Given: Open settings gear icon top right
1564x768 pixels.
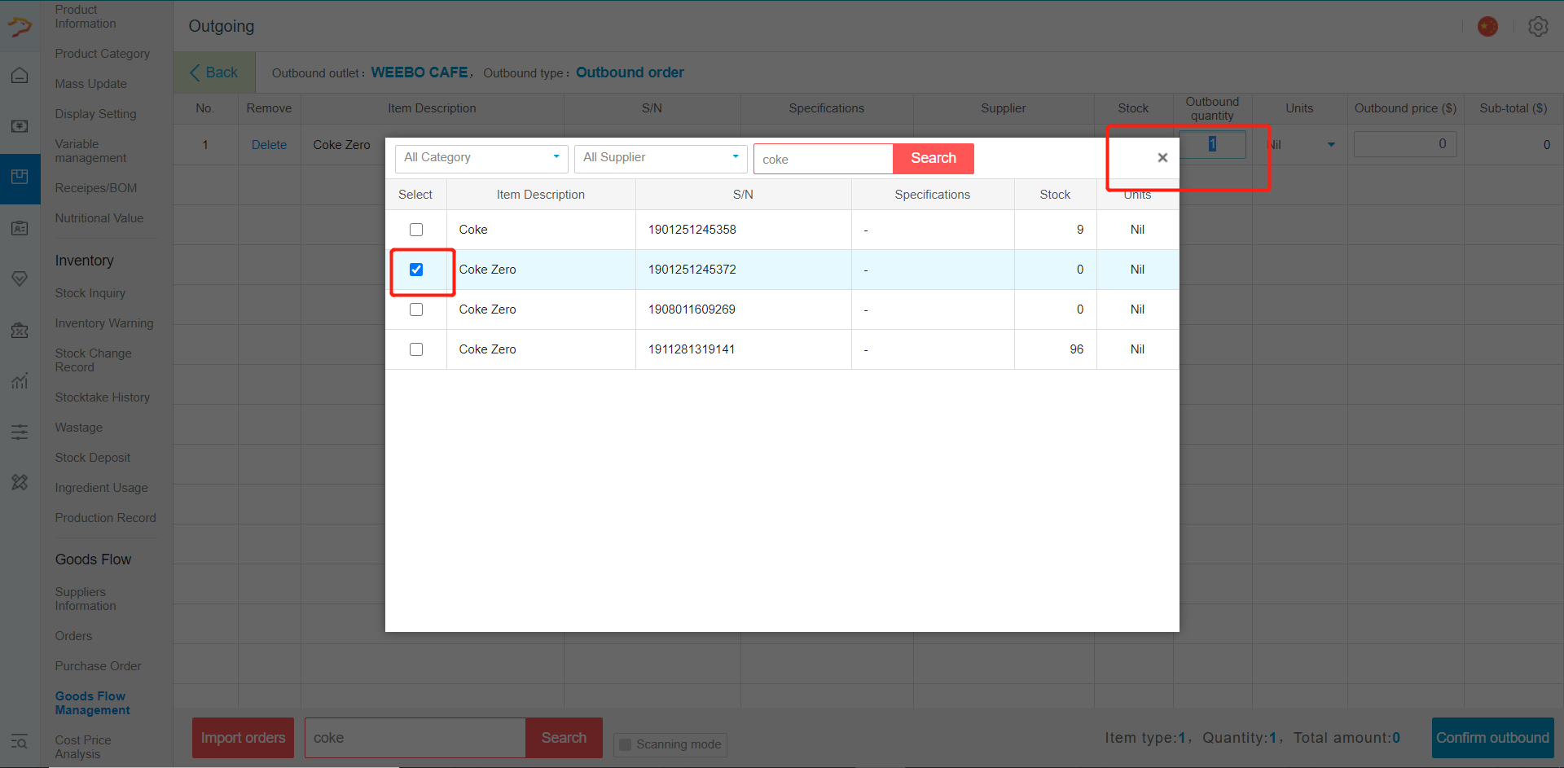Looking at the screenshot, I should pyautogui.click(x=1538, y=27).
